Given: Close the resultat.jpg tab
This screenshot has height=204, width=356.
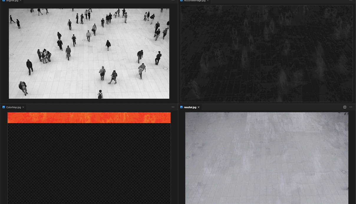Looking at the screenshot, I should click(198, 107).
